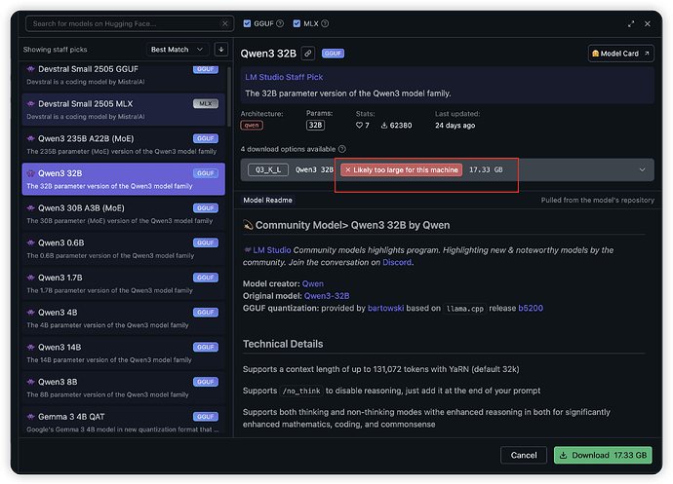Open the Best Match sort dropdown

click(x=178, y=50)
